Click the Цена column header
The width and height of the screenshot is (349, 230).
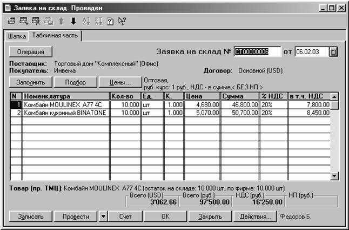point(202,96)
